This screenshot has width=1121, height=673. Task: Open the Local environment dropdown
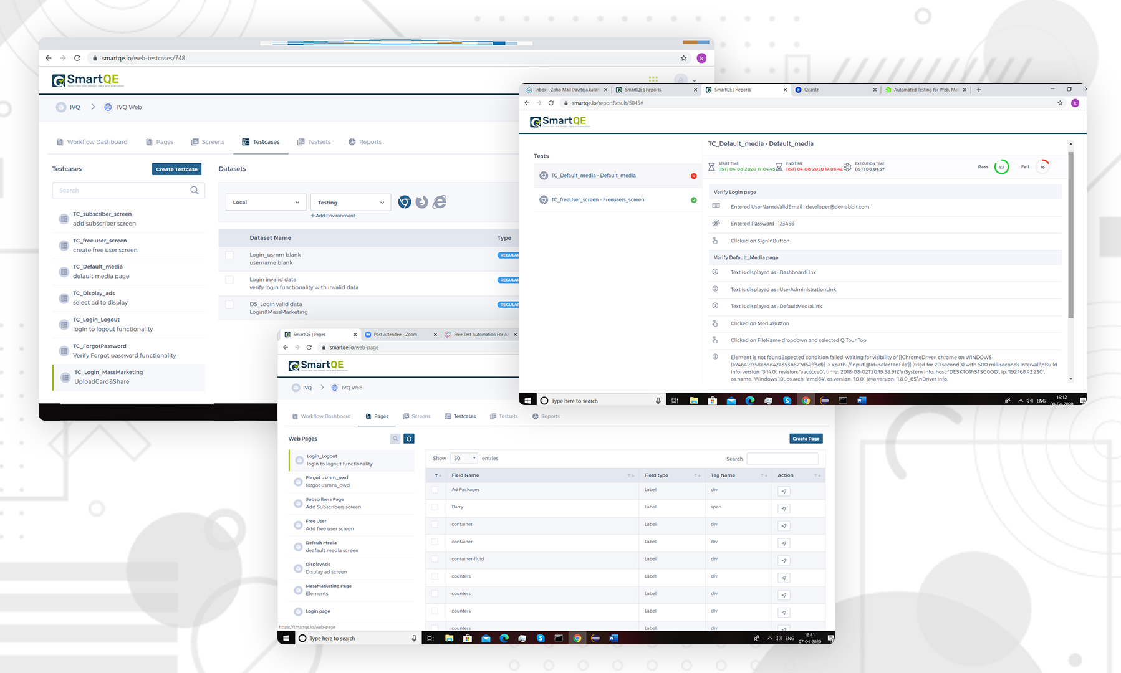tap(266, 203)
